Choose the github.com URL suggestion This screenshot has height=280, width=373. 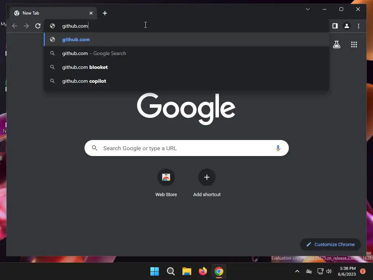point(187,39)
